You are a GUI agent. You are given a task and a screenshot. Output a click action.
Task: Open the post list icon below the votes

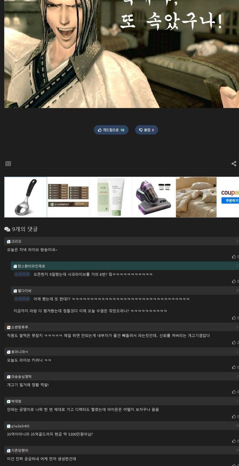point(8,164)
